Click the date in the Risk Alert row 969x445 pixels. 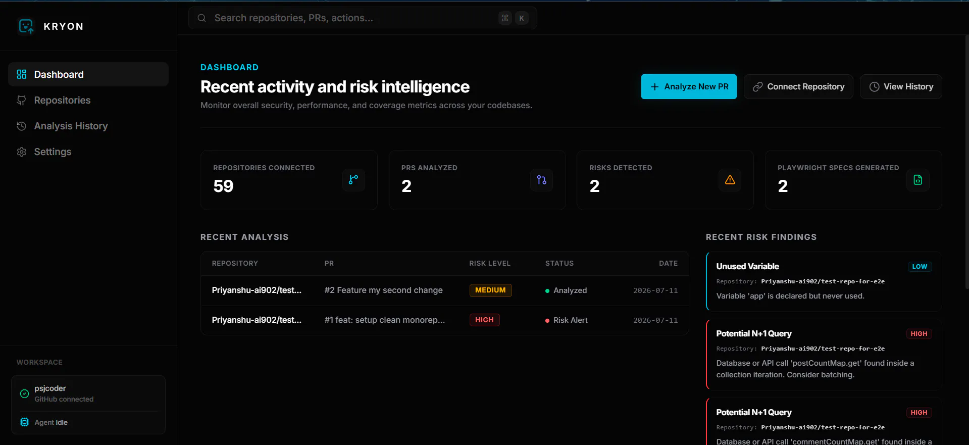(x=655, y=320)
